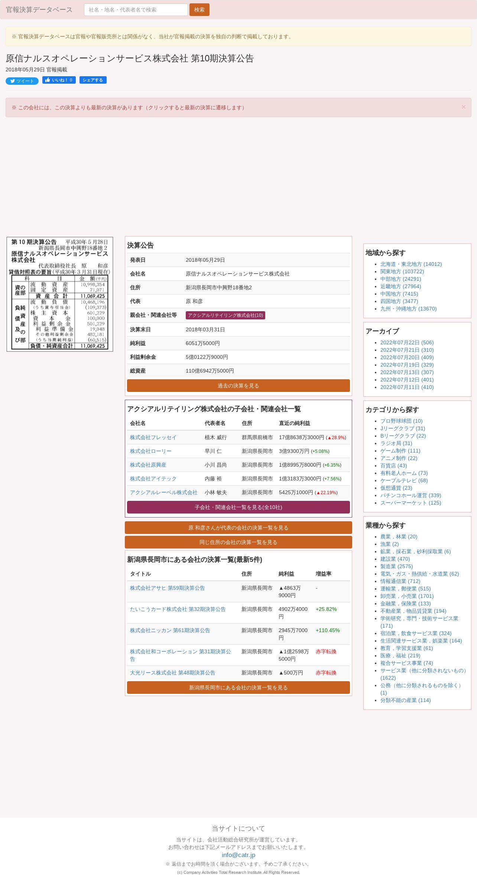The height and width of the screenshot is (879, 477).
Task: Open industry 医療，福祉 (219)
Action: [400, 656]
